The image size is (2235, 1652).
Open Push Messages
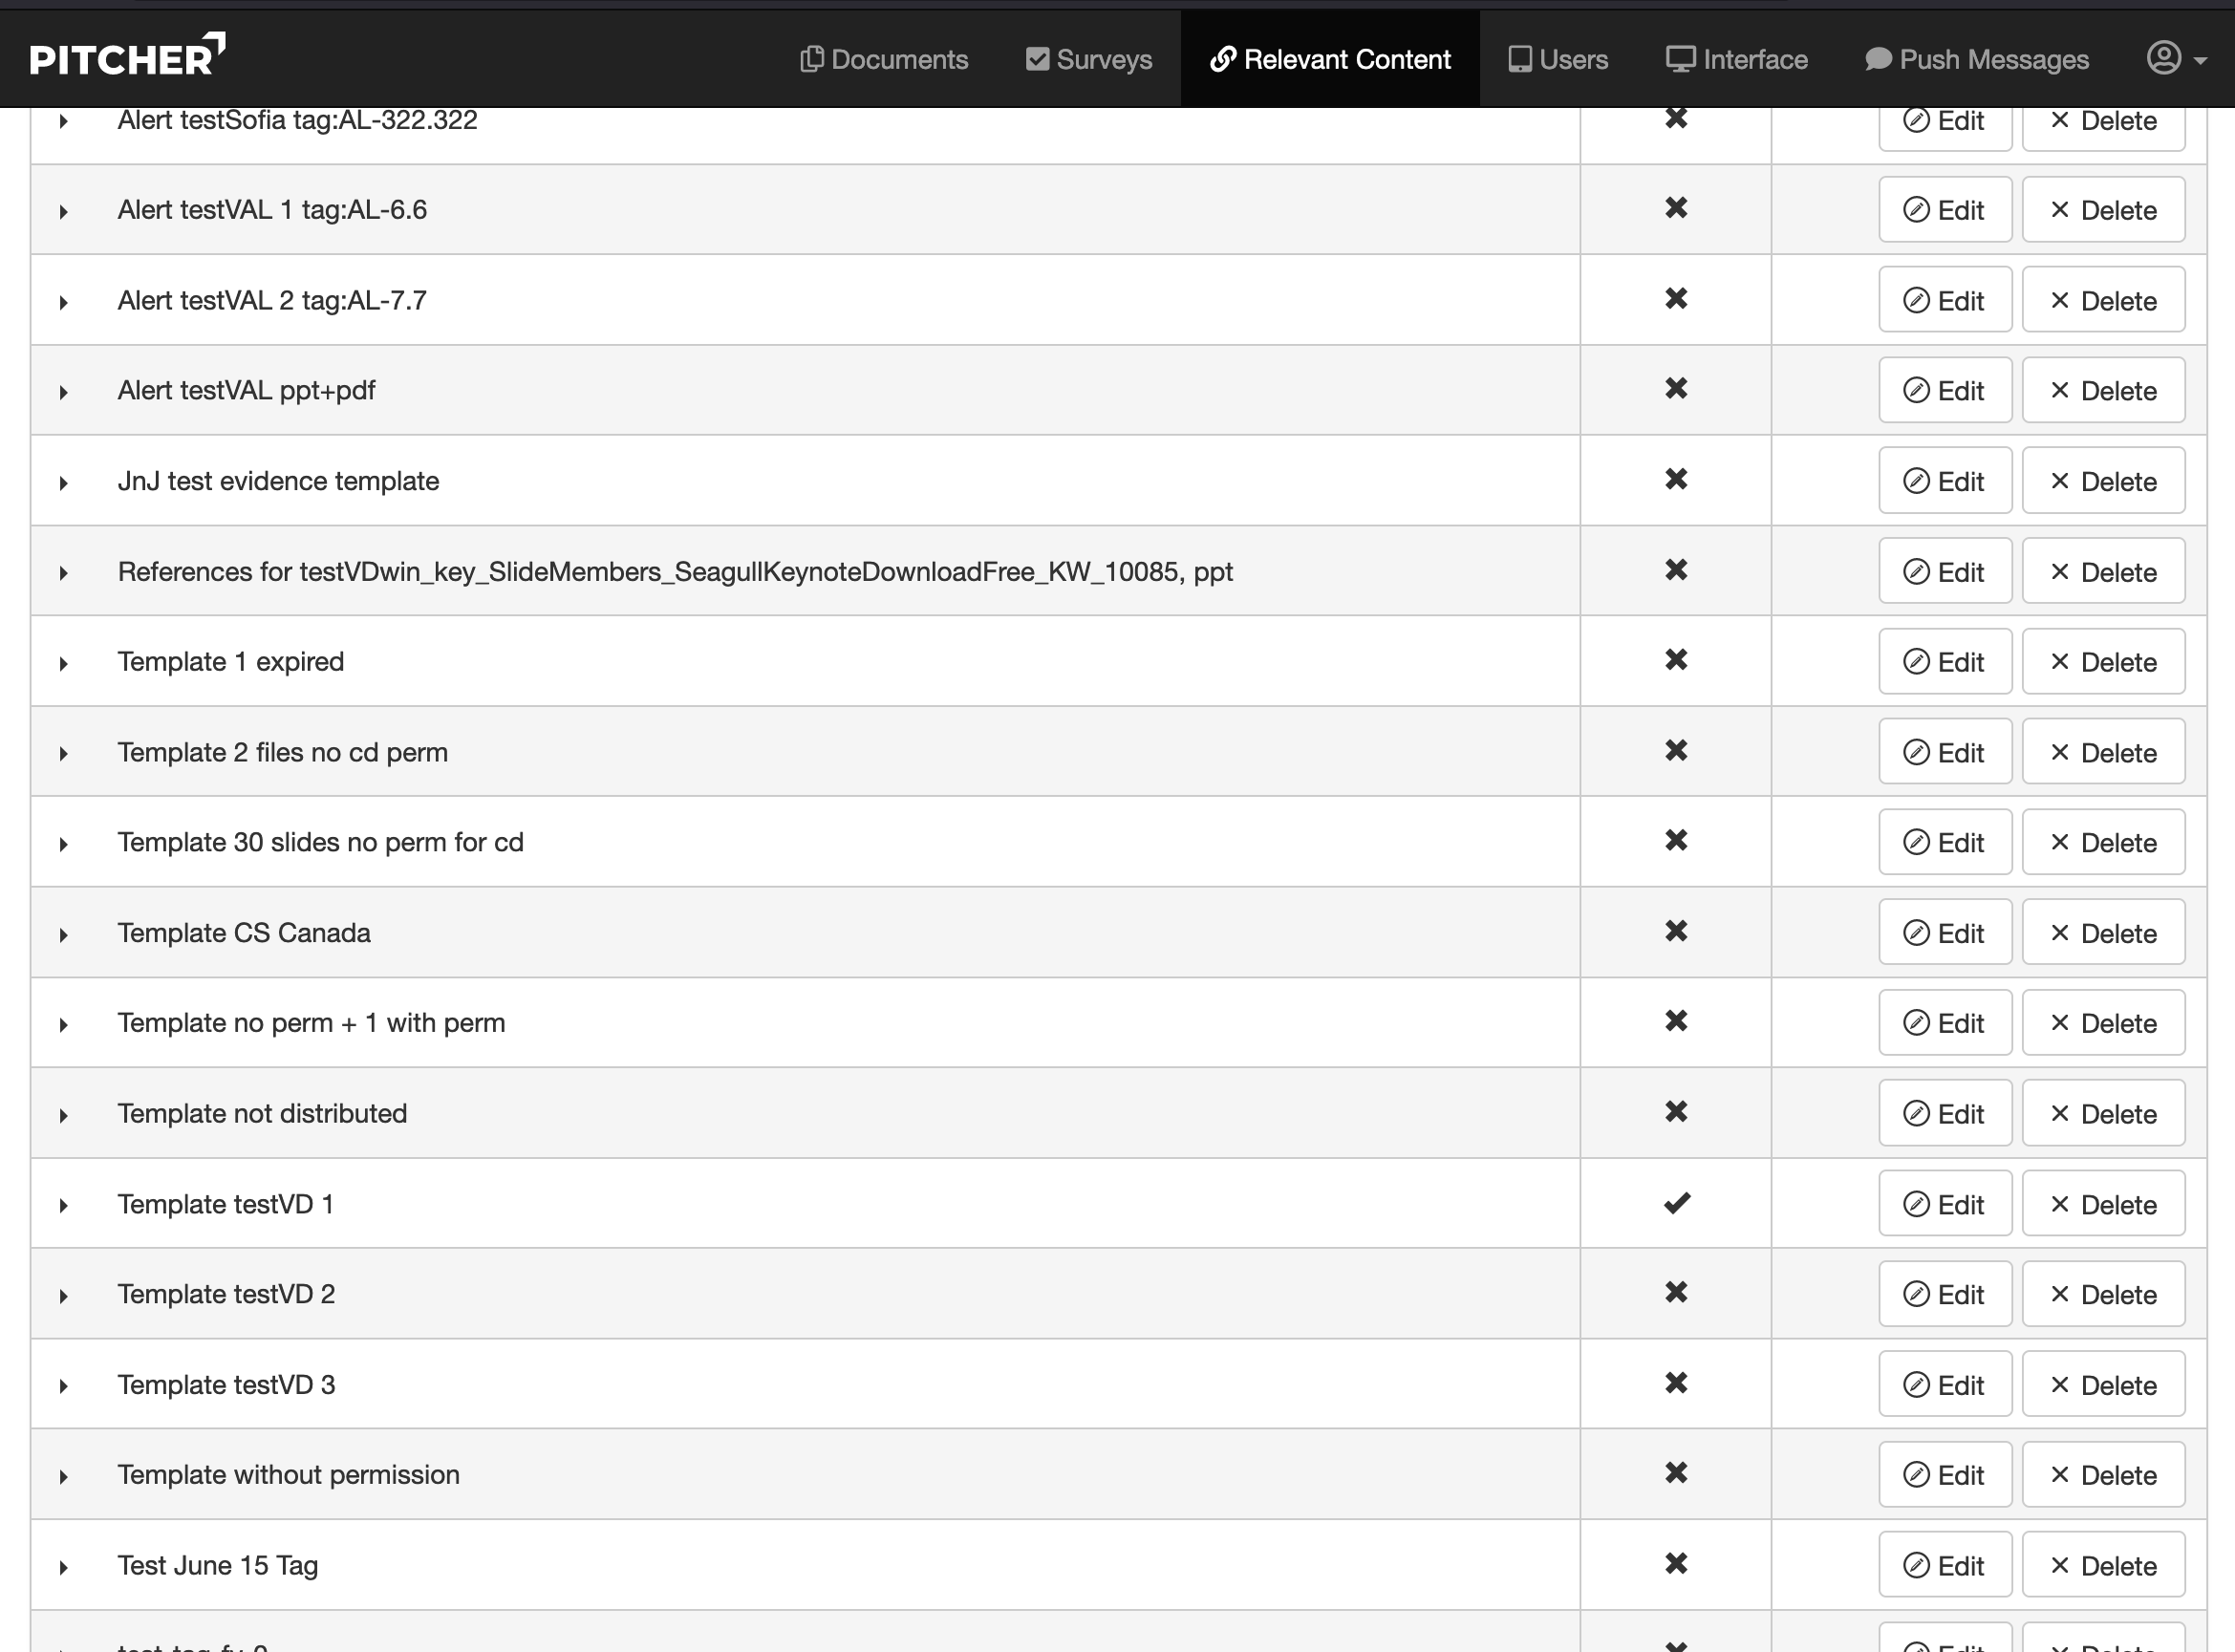pyautogui.click(x=1977, y=60)
